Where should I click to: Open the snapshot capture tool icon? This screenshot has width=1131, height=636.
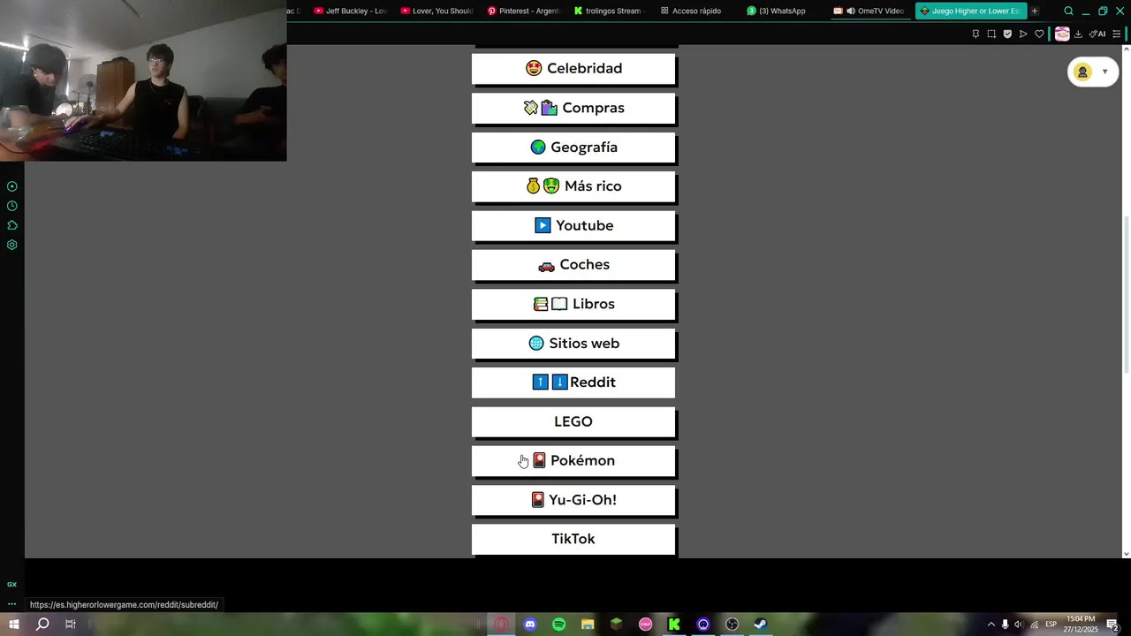tap(991, 34)
